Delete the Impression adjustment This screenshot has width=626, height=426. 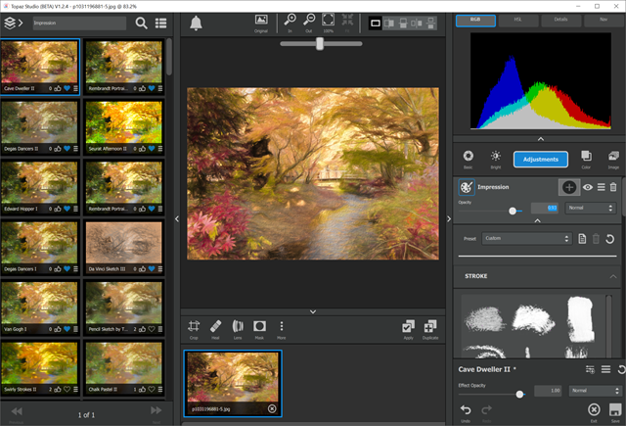click(x=613, y=187)
